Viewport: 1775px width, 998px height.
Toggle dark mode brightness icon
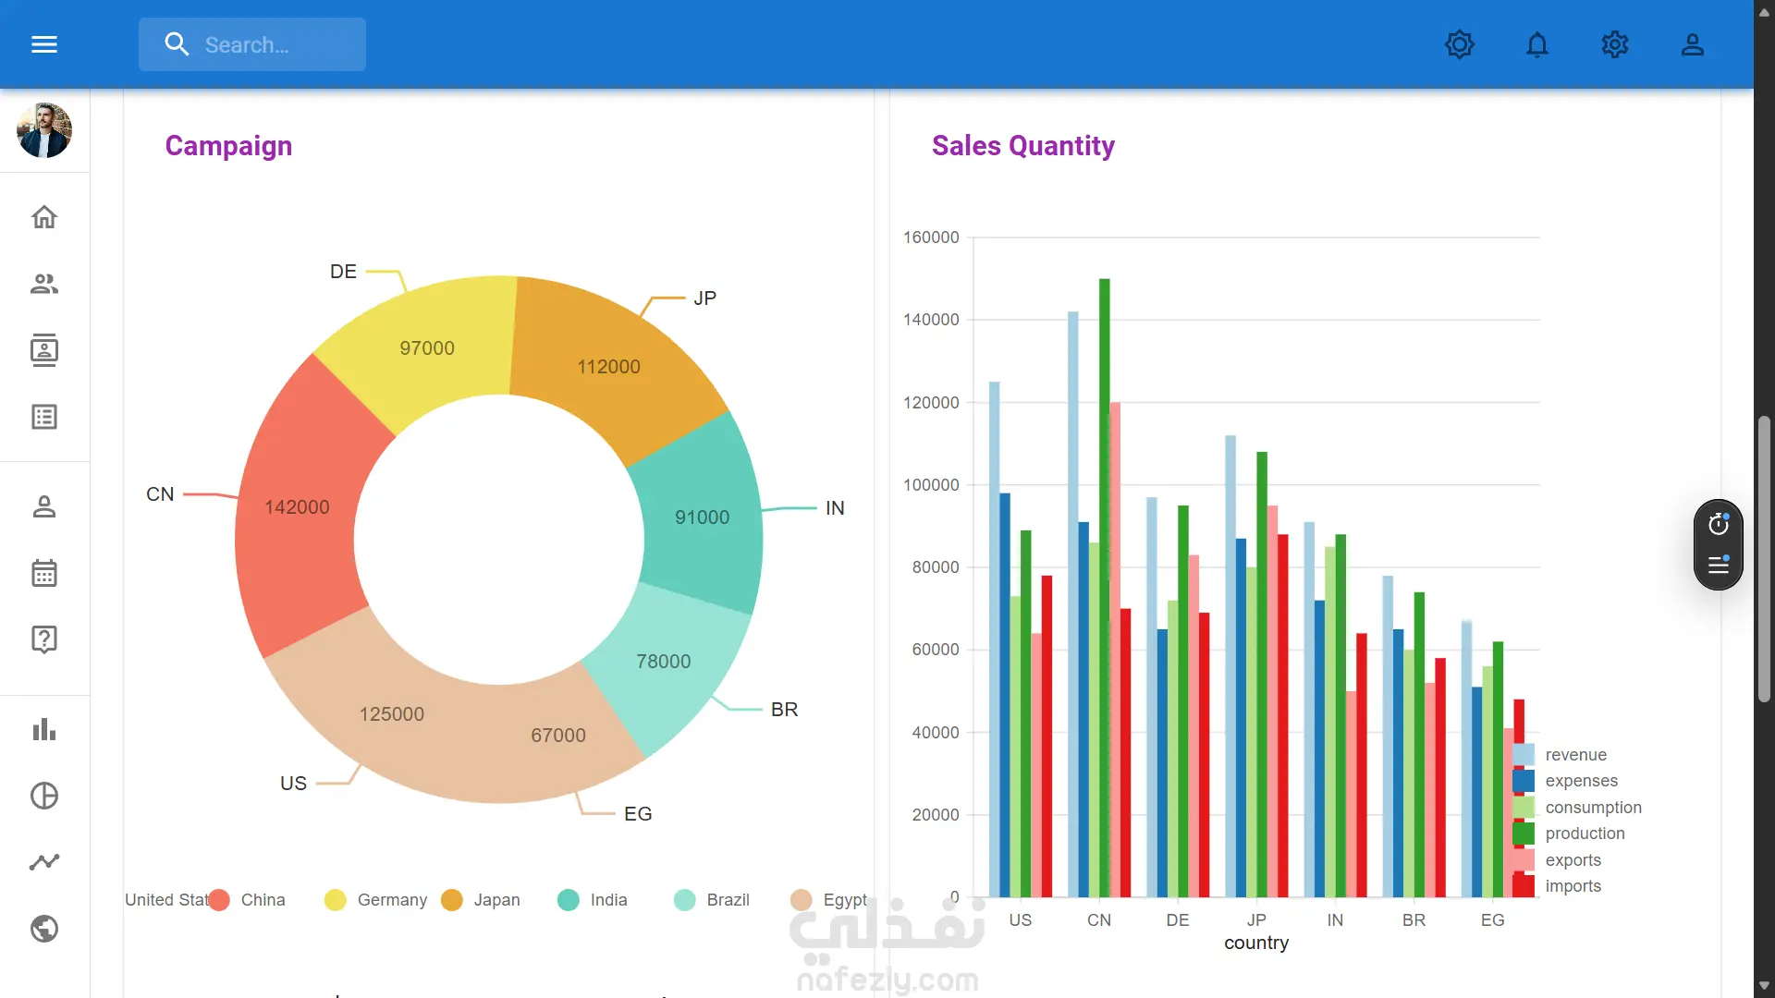coord(1459,44)
